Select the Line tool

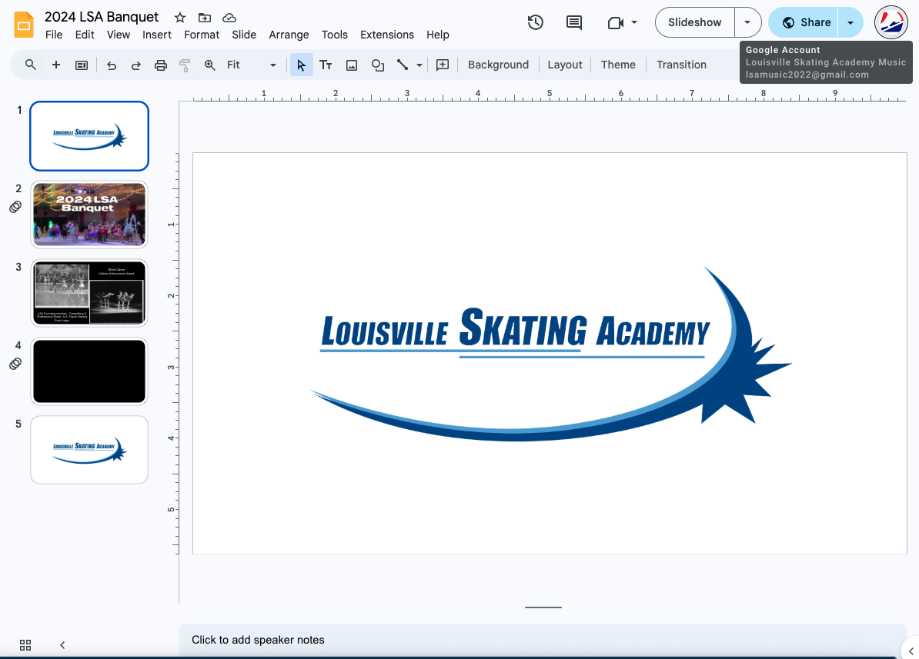click(403, 65)
